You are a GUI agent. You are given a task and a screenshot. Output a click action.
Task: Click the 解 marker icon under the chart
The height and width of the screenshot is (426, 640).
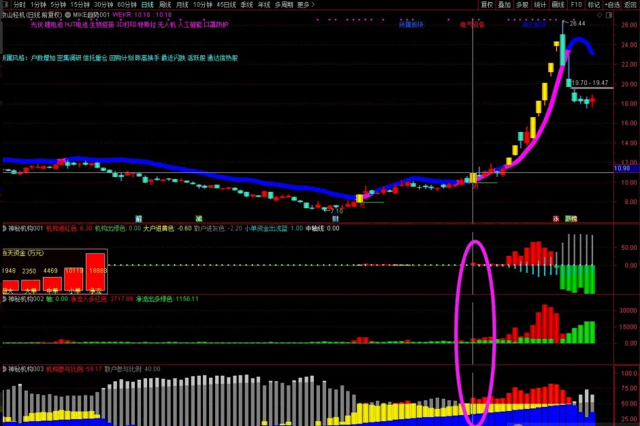[139, 218]
